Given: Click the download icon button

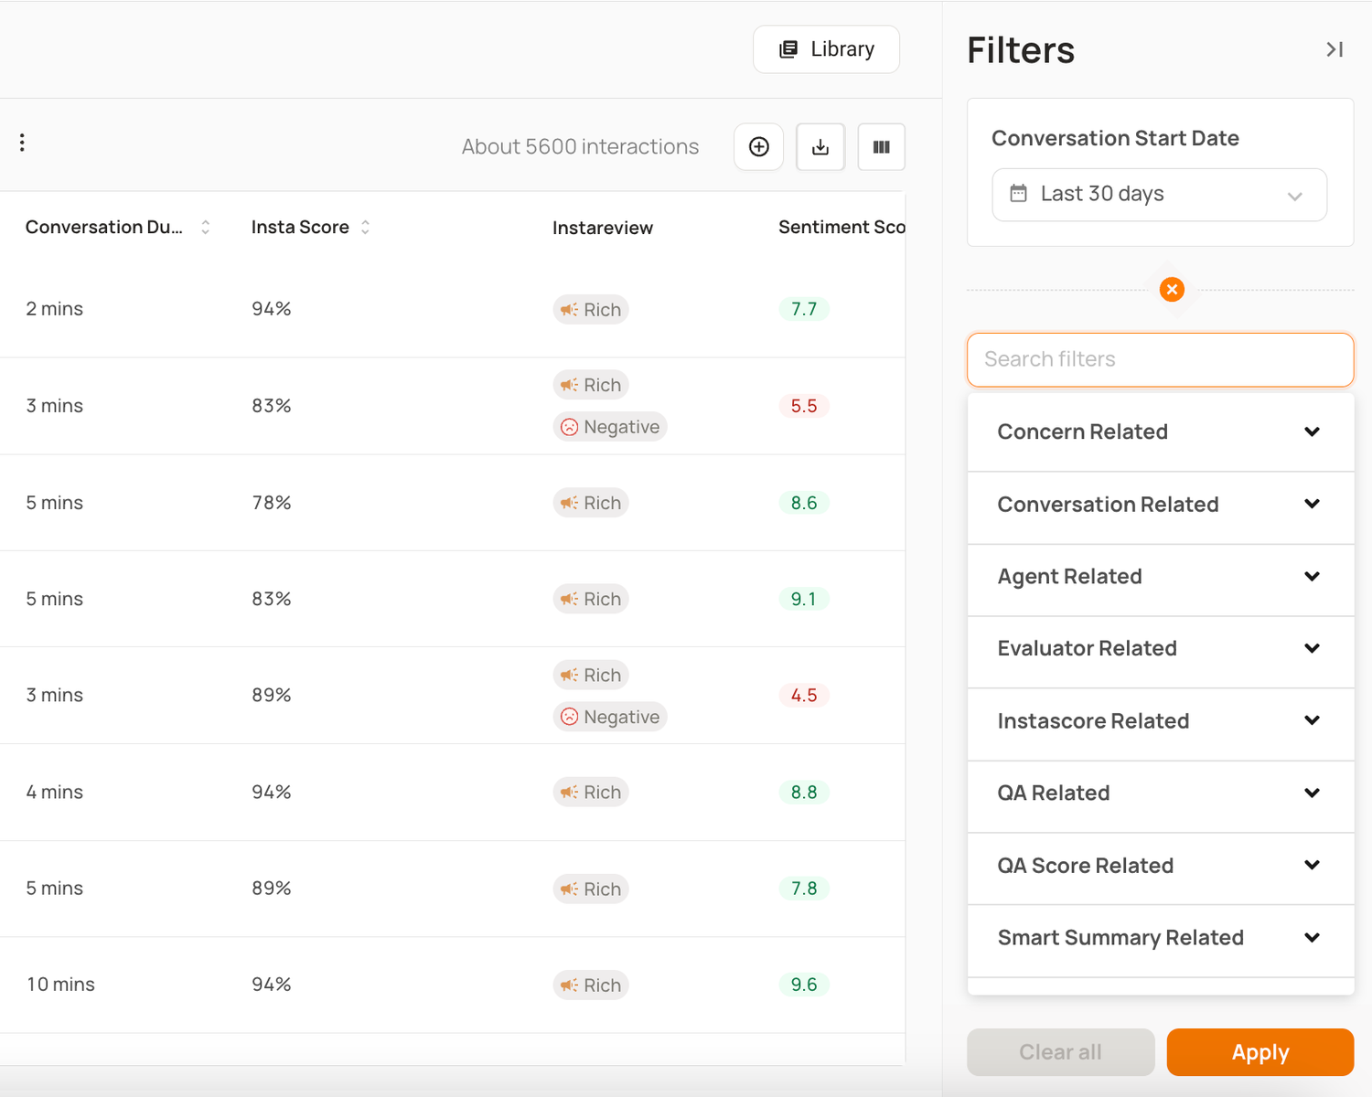Looking at the screenshot, I should coord(820,147).
